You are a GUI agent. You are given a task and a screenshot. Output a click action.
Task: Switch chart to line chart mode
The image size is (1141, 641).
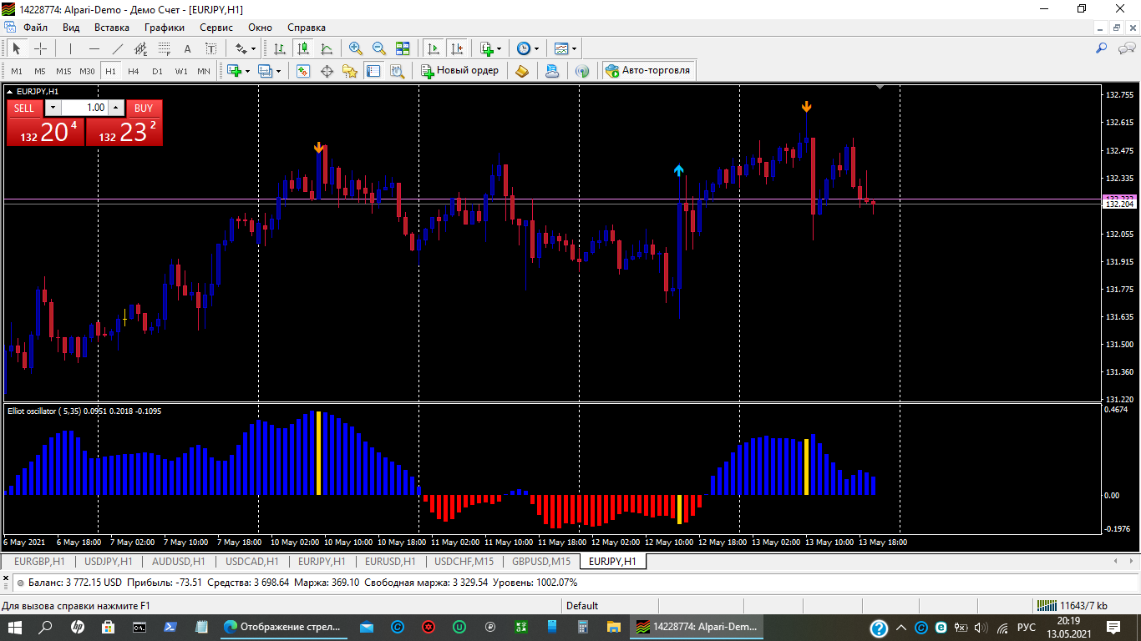tap(327, 48)
